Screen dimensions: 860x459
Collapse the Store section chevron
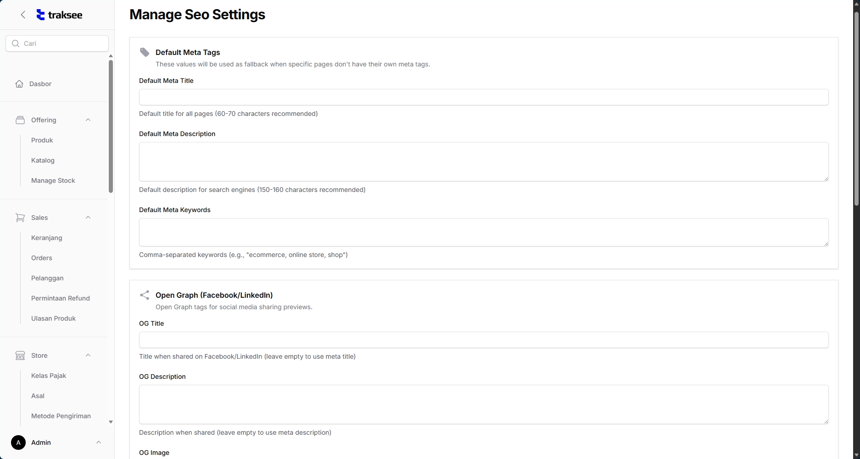pyautogui.click(x=88, y=355)
